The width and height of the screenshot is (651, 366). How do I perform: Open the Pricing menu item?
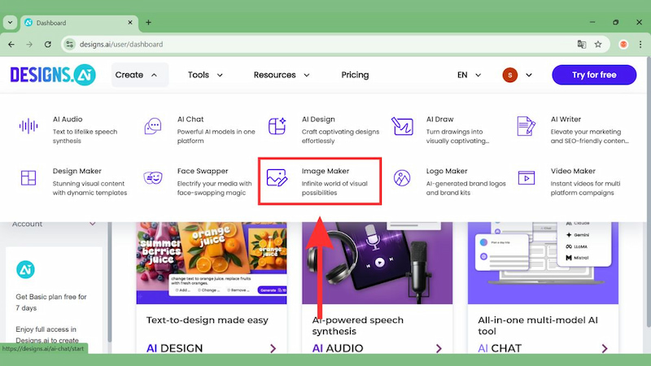click(x=355, y=75)
